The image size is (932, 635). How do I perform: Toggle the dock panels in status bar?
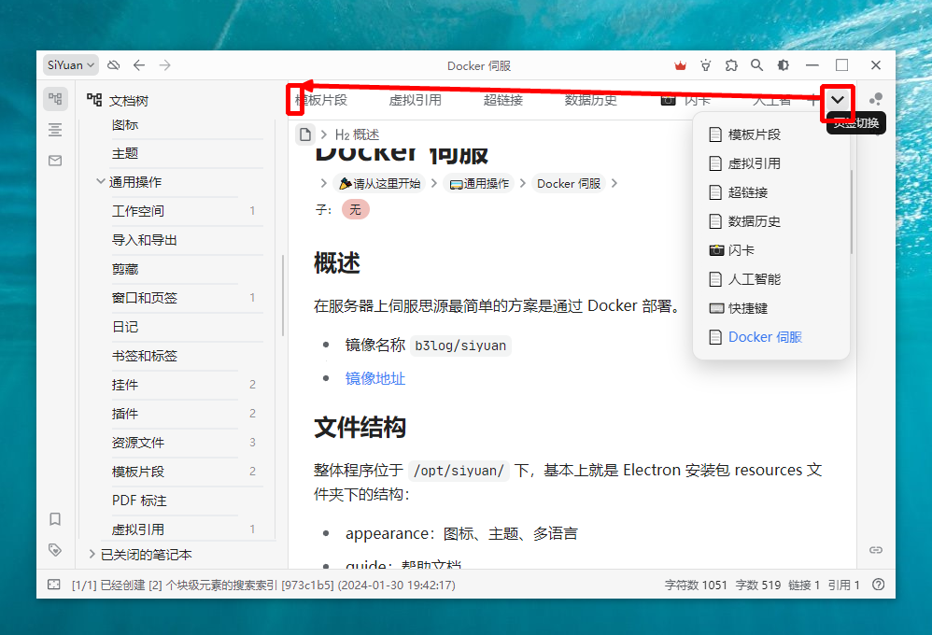(54, 585)
